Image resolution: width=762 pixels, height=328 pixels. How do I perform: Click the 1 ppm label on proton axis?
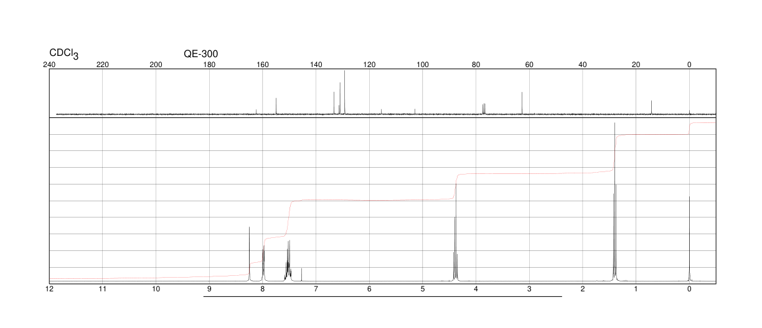tap(636, 289)
